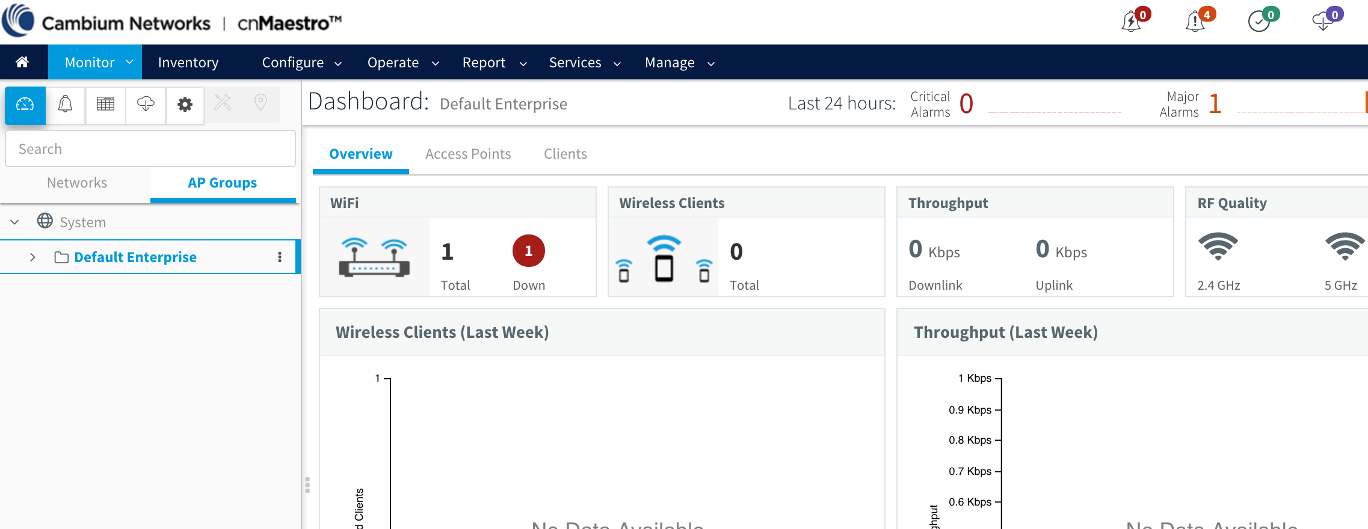Open the table grid view icon
The image size is (1368, 529).
click(x=105, y=105)
